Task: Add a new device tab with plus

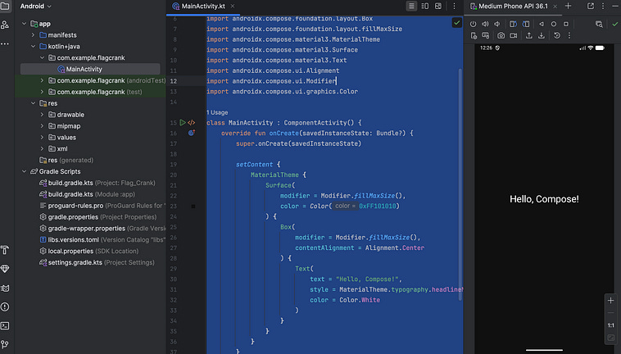Action: [568, 6]
